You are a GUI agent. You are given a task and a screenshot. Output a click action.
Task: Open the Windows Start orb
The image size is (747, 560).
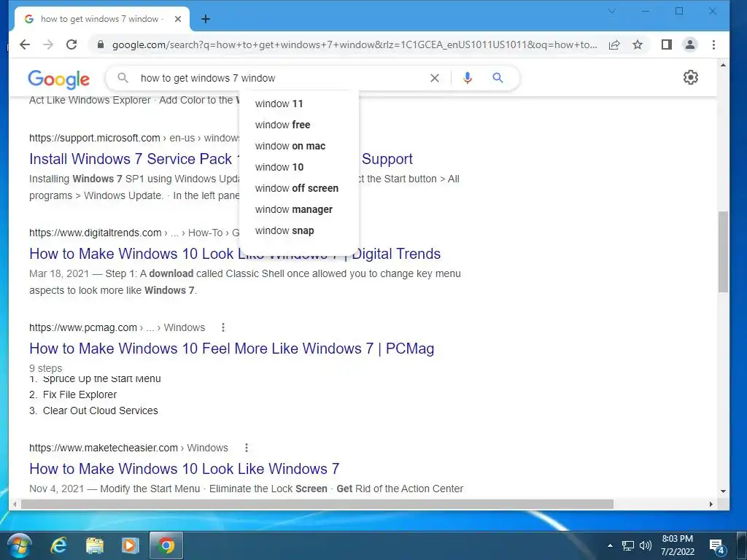[x=20, y=545]
